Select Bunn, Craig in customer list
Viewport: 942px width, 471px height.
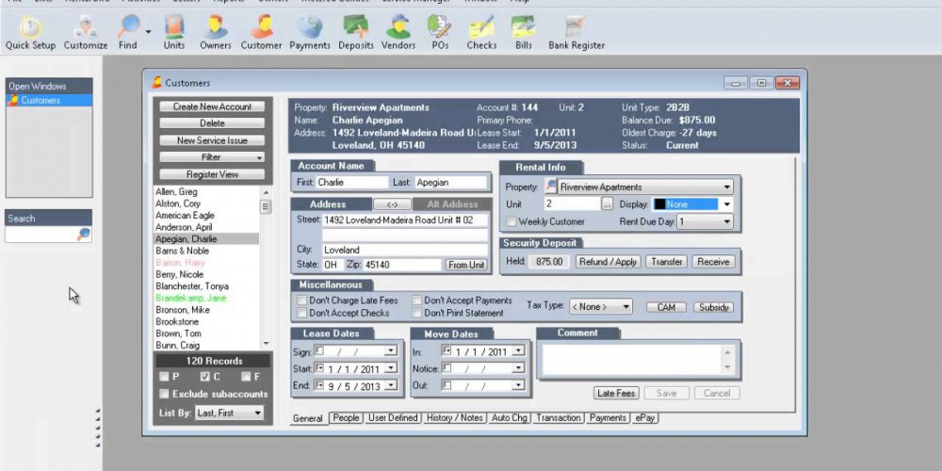[x=177, y=346]
